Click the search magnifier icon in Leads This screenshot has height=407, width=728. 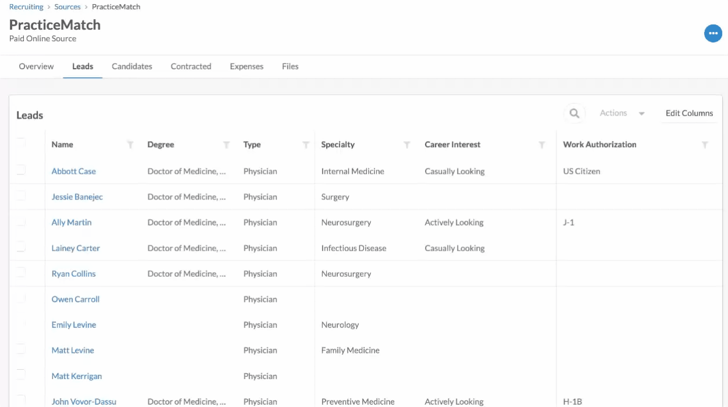coord(574,113)
